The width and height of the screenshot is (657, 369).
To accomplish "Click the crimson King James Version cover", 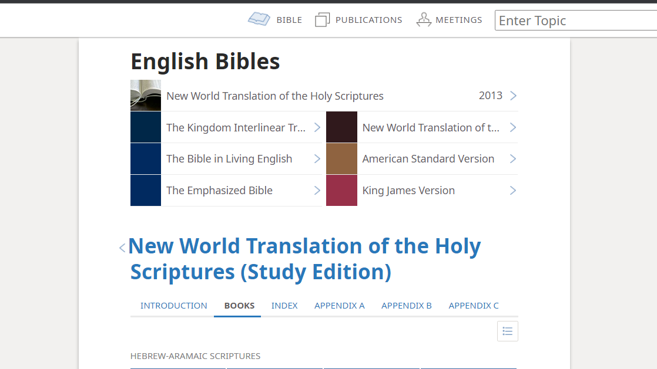I will pyautogui.click(x=341, y=190).
